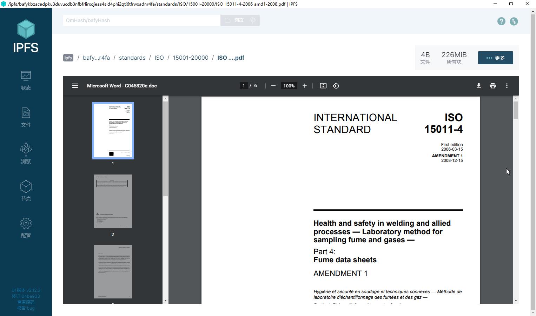The image size is (536, 316).
Task: Select page 1 thumbnail
Action: (113, 131)
